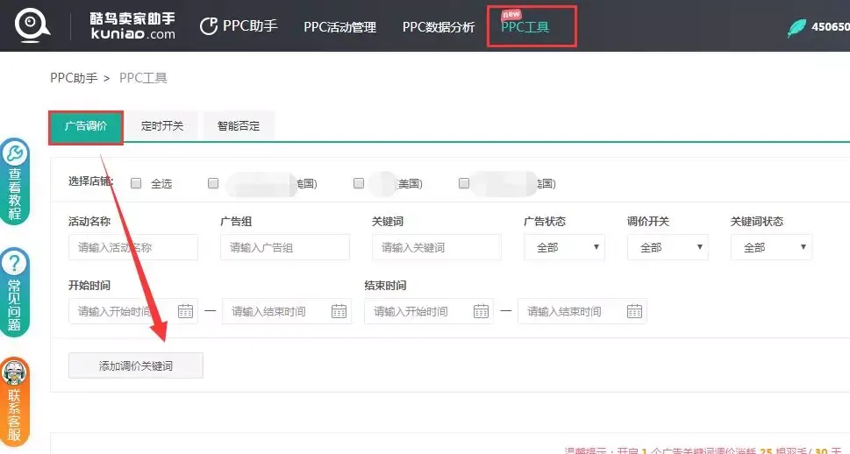
Task: Open the PPC助手 menu
Action: (239, 26)
